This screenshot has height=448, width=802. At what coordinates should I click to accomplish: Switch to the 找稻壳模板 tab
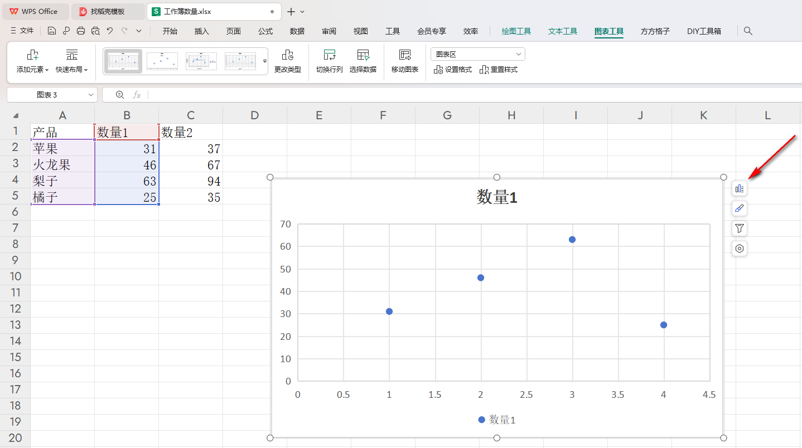coord(108,11)
